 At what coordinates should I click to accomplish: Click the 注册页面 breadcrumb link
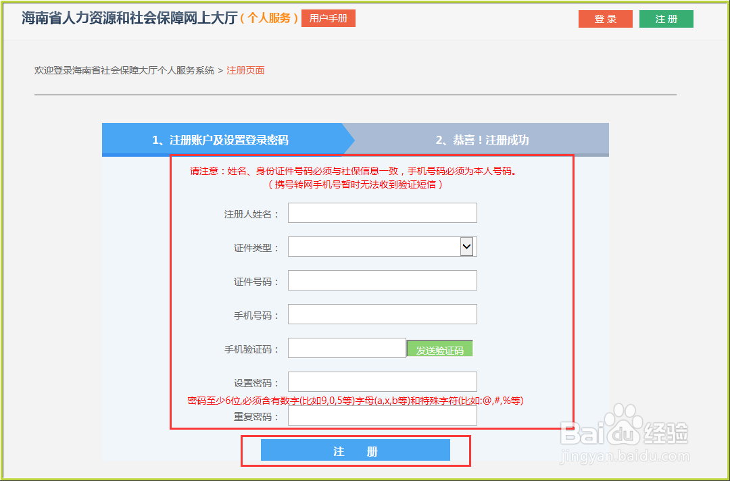click(245, 70)
